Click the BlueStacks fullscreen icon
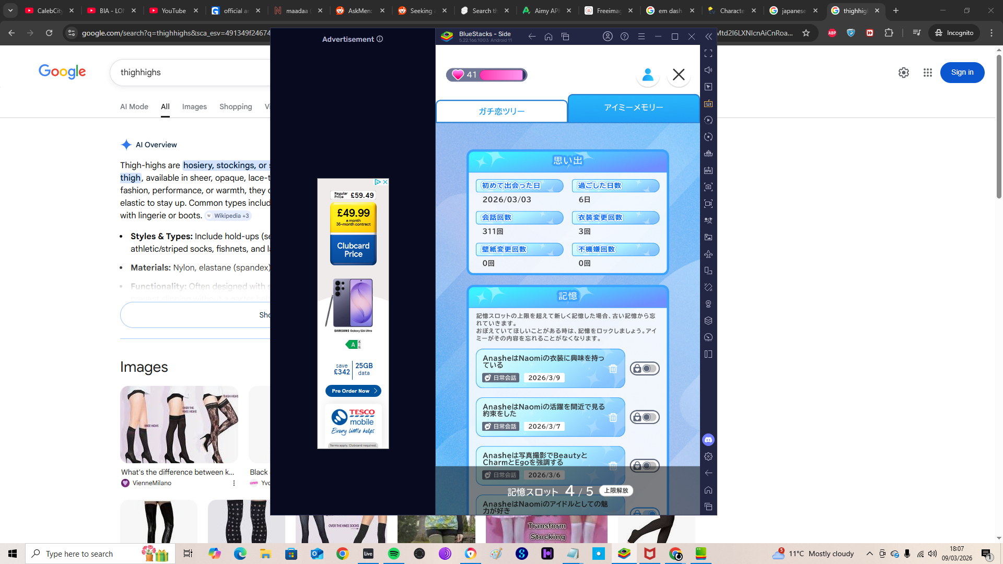Image resolution: width=1003 pixels, height=564 pixels. (x=708, y=53)
